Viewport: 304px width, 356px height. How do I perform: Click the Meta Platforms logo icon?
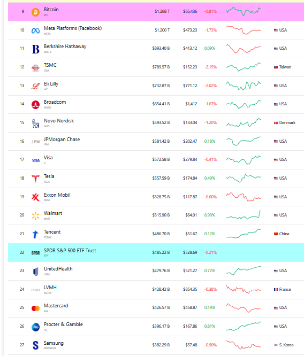(35, 30)
